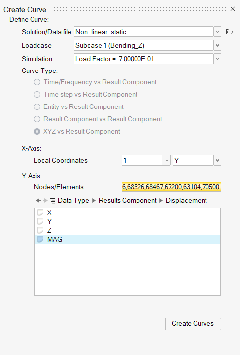
Task: Click the Data Type breadcrumb
Action: pyautogui.click(x=73, y=200)
